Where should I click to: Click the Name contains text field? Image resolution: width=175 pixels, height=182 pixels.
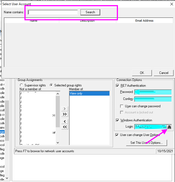click(53, 12)
